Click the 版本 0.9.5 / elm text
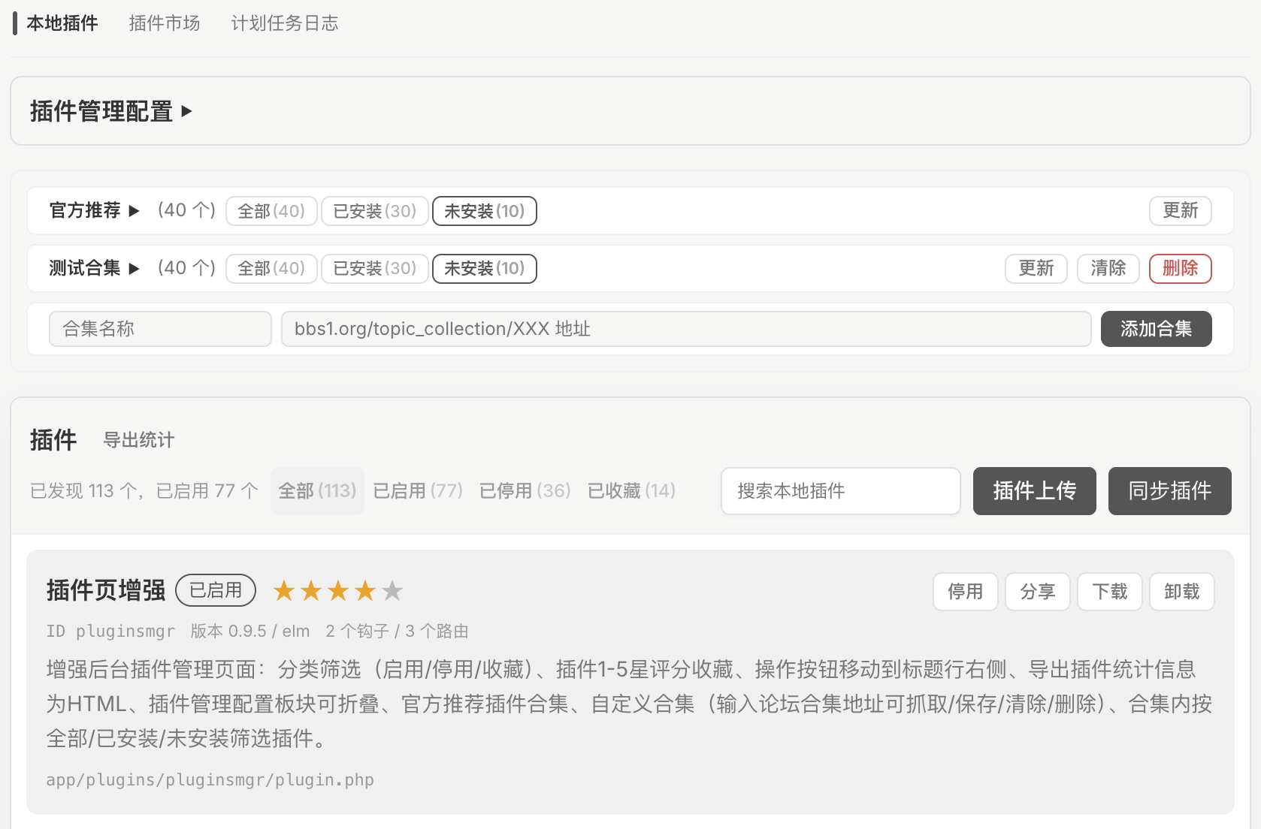 click(250, 632)
